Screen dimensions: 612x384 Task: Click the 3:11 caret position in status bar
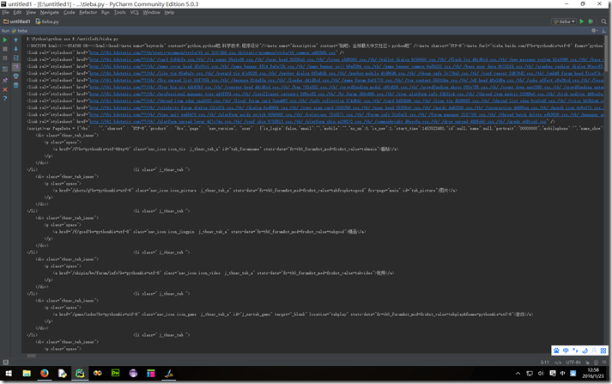coord(545,363)
